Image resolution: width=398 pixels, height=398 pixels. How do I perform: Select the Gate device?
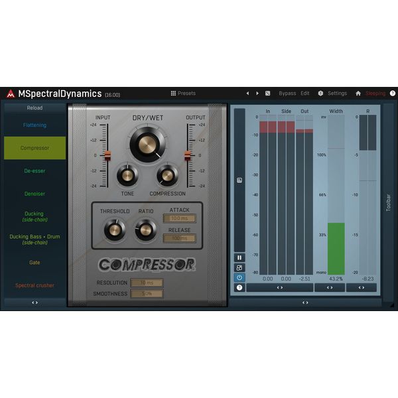pyautogui.click(x=34, y=263)
